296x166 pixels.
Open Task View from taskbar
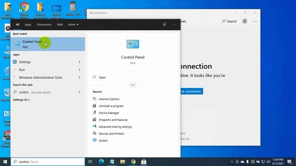(x=90, y=162)
